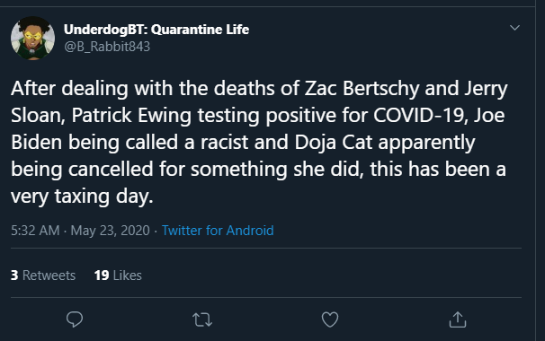
Task: Open the tweet options chevron menu
Action: (x=514, y=28)
